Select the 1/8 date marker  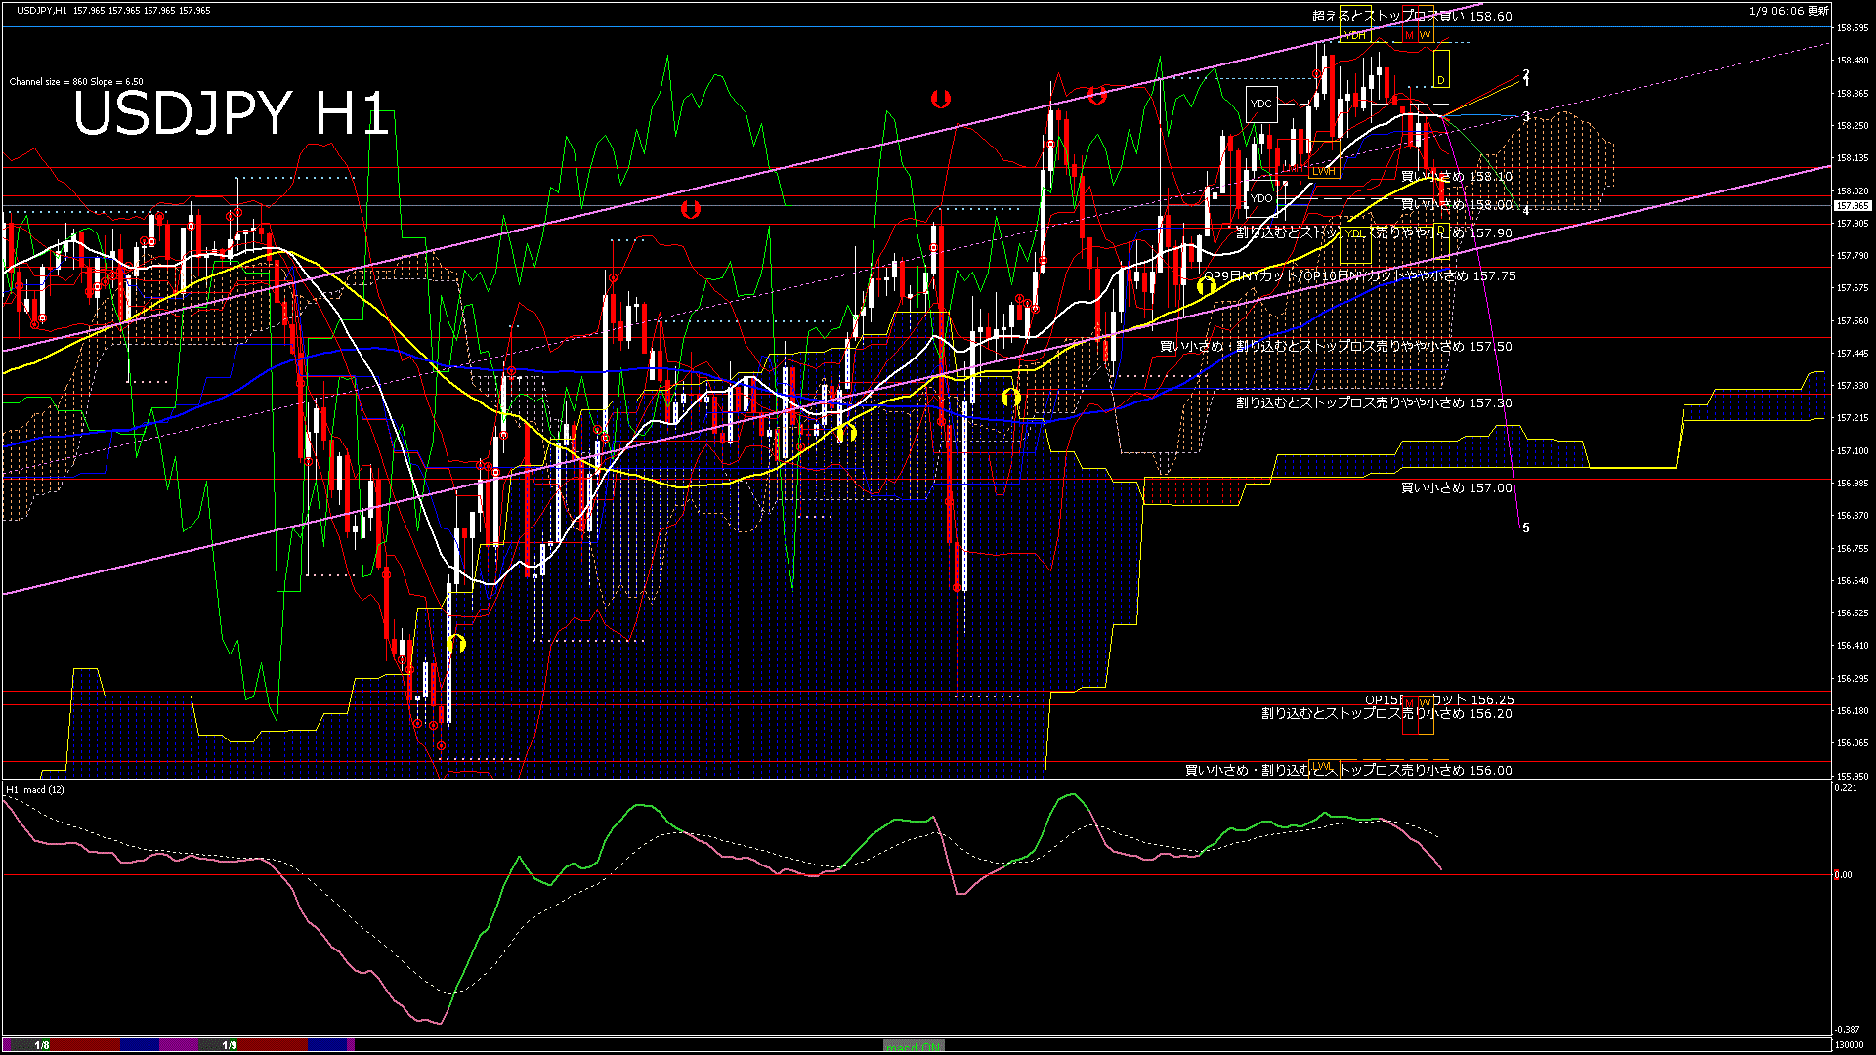(42, 1045)
